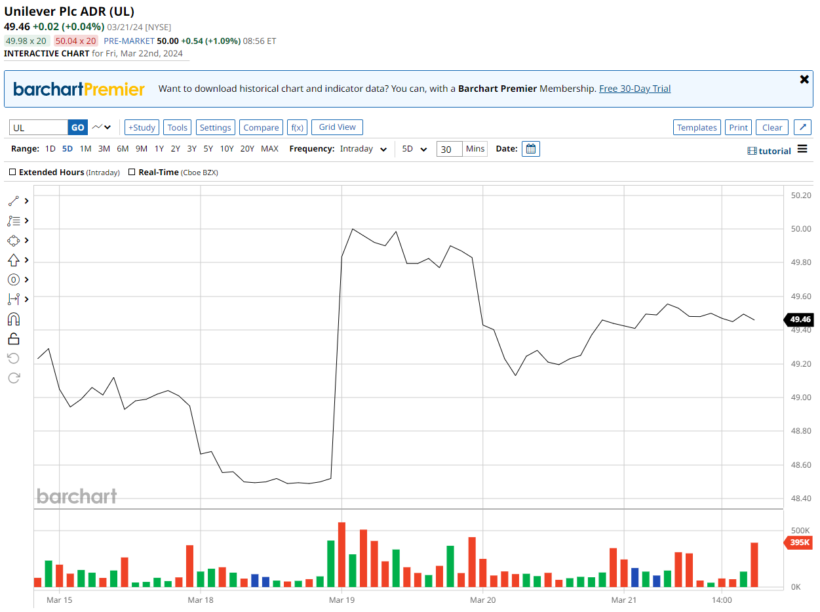Select the 3M range
The image size is (820, 612).
104,149
